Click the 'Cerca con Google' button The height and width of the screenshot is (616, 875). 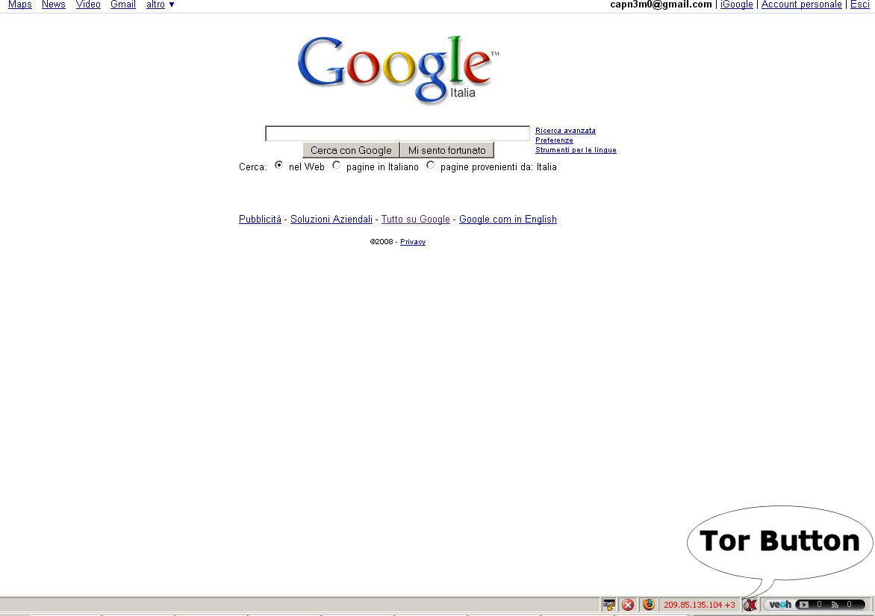pyautogui.click(x=351, y=150)
